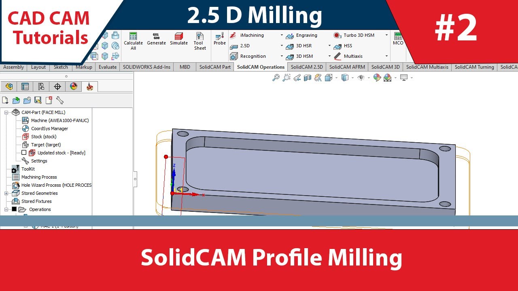Collapse the CAM-Part (FACE MILL) node
Viewport: 518px width, 291px height.
point(6,112)
